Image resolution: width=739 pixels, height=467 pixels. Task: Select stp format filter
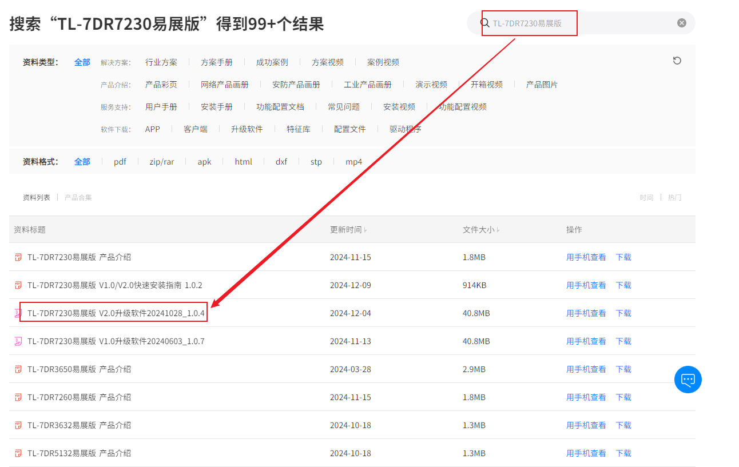tap(316, 162)
